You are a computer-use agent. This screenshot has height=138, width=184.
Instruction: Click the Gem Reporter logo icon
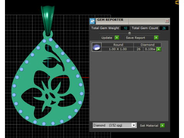(92, 21)
